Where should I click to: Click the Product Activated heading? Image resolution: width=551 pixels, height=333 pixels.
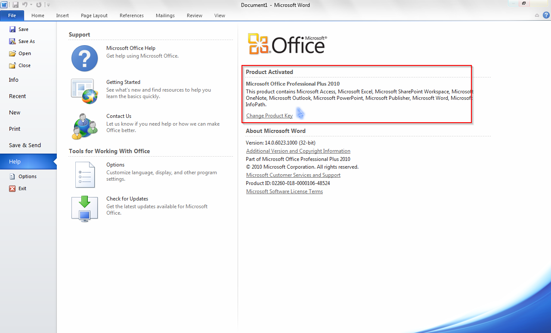click(269, 72)
